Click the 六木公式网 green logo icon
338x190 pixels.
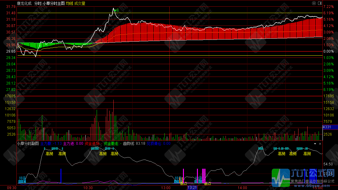pos(281,178)
